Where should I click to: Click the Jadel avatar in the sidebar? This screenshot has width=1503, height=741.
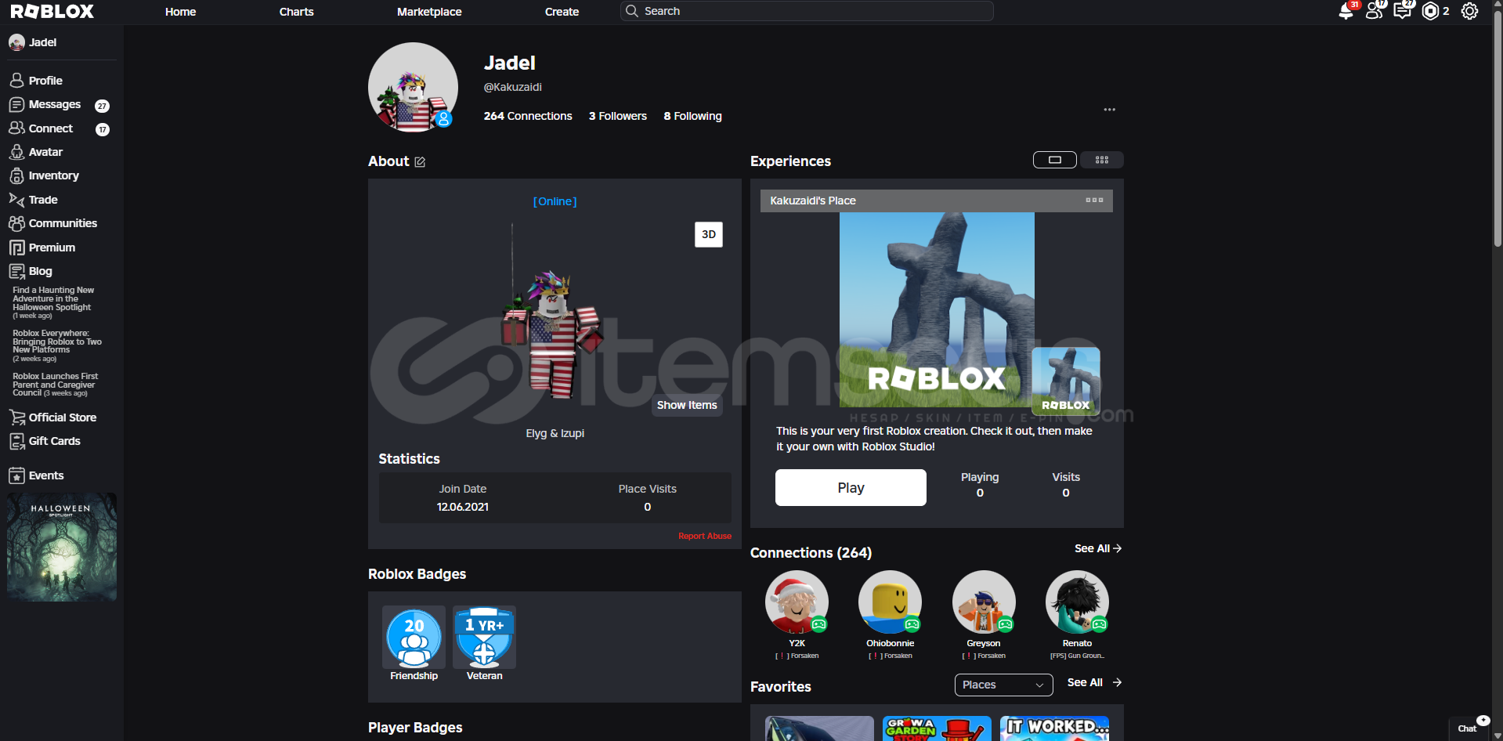point(16,42)
